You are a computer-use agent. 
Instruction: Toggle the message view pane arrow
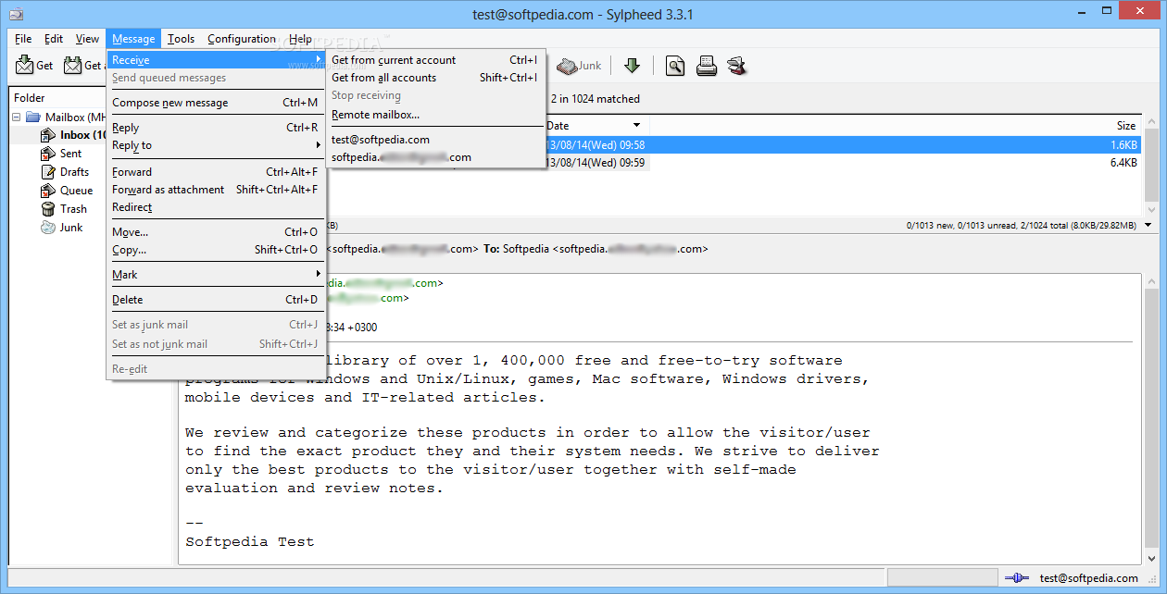pyautogui.click(x=1148, y=225)
